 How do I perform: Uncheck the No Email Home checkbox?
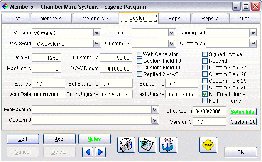click(x=205, y=94)
